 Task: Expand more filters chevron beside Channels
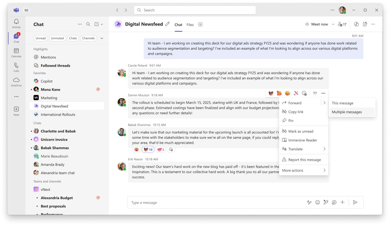coord(102,38)
